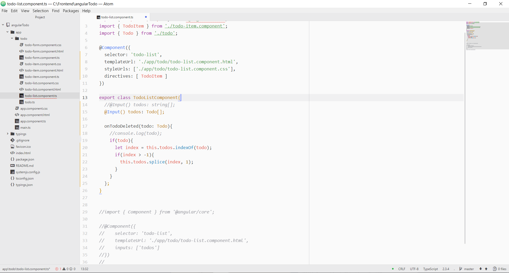The width and height of the screenshot is (509, 273).
Task: Expand the typings folder
Action: pyautogui.click(x=7, y=134)
